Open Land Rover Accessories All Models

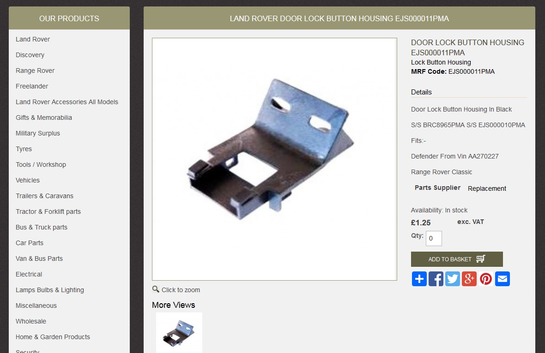(x=67, y=102)
